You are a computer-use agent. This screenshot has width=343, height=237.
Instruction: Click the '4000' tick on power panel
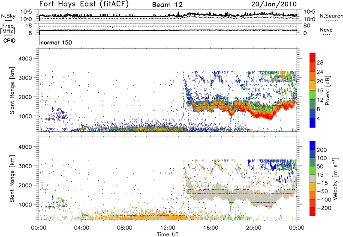pos(25,59)
